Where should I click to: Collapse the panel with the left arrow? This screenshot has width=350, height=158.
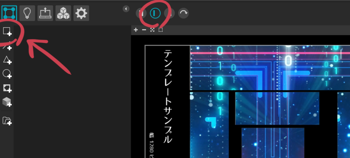tap(126, 9)
